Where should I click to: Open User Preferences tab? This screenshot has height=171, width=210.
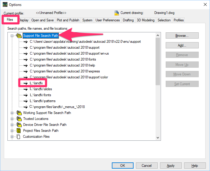(x=108, y=20)
